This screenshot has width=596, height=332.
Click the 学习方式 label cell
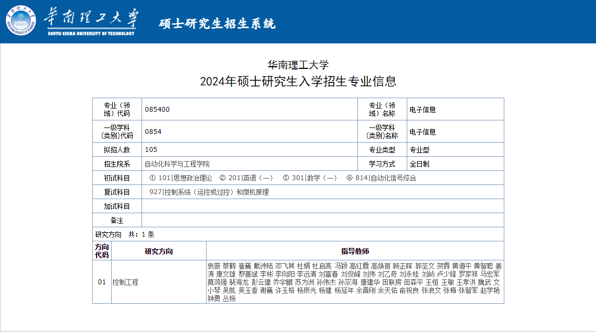click(382, 164)
